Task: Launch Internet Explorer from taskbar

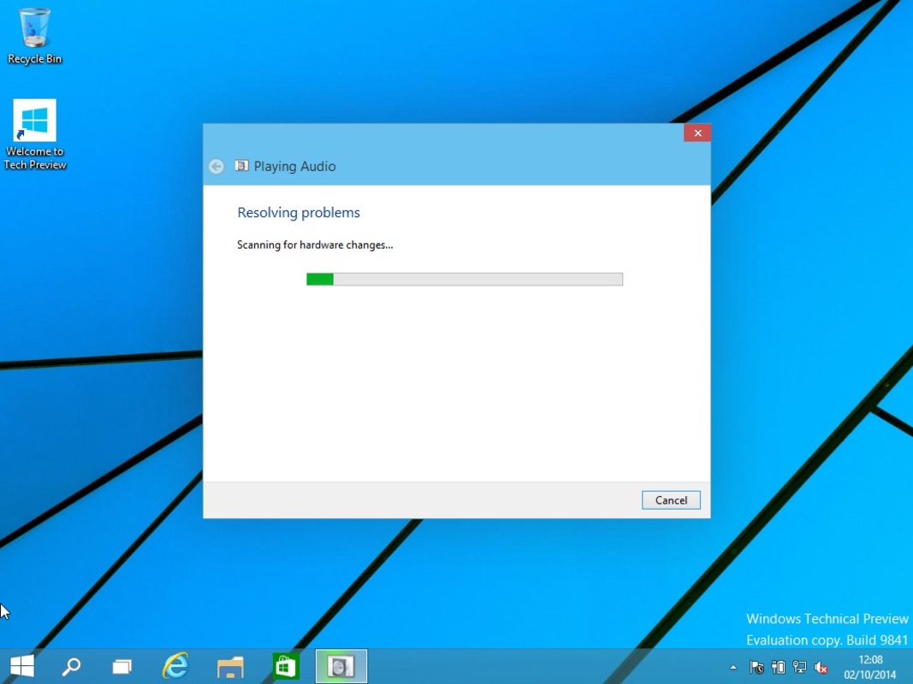Action: [175, 666]
